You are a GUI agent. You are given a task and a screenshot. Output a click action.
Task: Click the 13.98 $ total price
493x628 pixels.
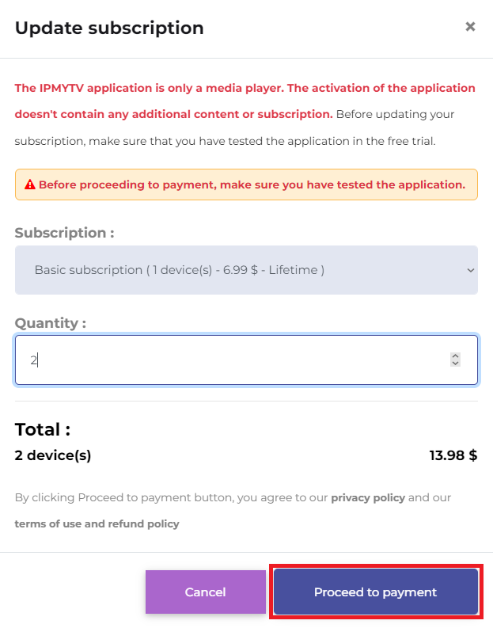tap(453, 455)
